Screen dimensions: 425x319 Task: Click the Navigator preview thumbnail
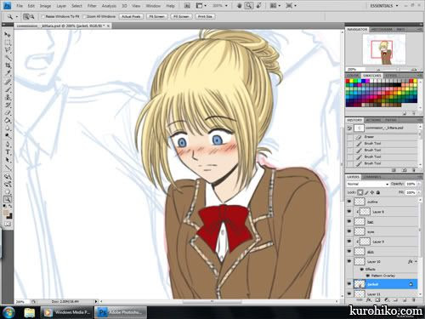384,49
